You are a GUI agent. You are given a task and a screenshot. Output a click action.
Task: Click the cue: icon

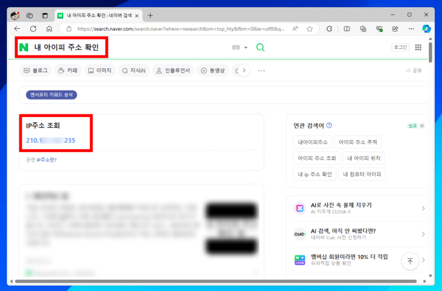tap(300, 234)
